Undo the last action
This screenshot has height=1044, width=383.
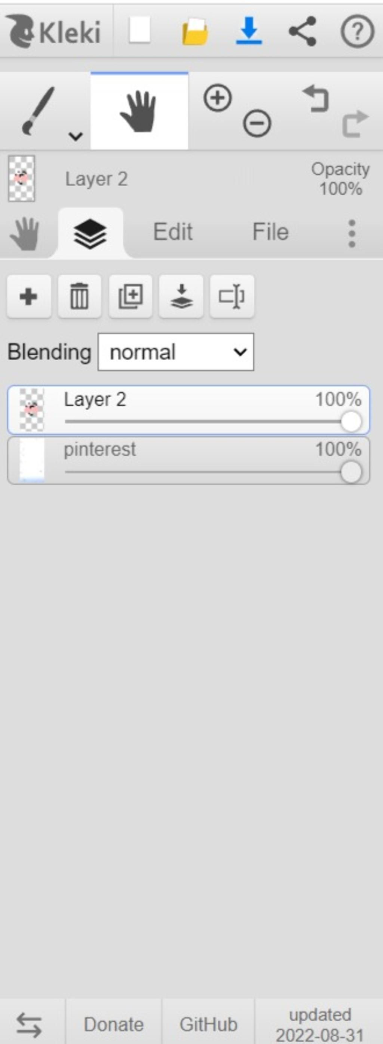click(316, 98)
